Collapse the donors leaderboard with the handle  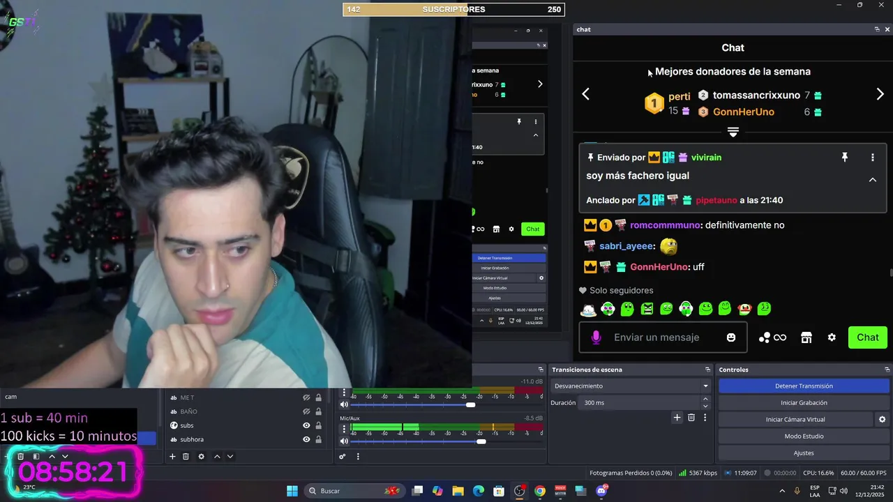pyautogui.click(x=733, y=131)
